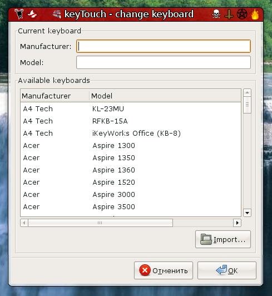The image size is (272, 296).
Task: Select the A4 Tech RFKB-15A row
Action: (131, 121)
